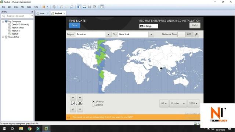Toggle the library sidebar view icon
This screenshot has width=235, height=132.
pyautogui.click(x=79, y=7)
